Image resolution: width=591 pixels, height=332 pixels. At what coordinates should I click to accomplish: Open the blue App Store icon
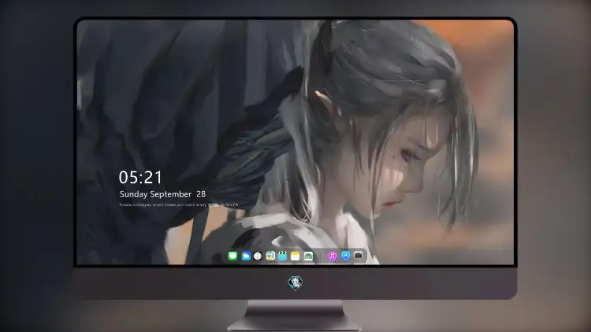click(x=346, y=256)
